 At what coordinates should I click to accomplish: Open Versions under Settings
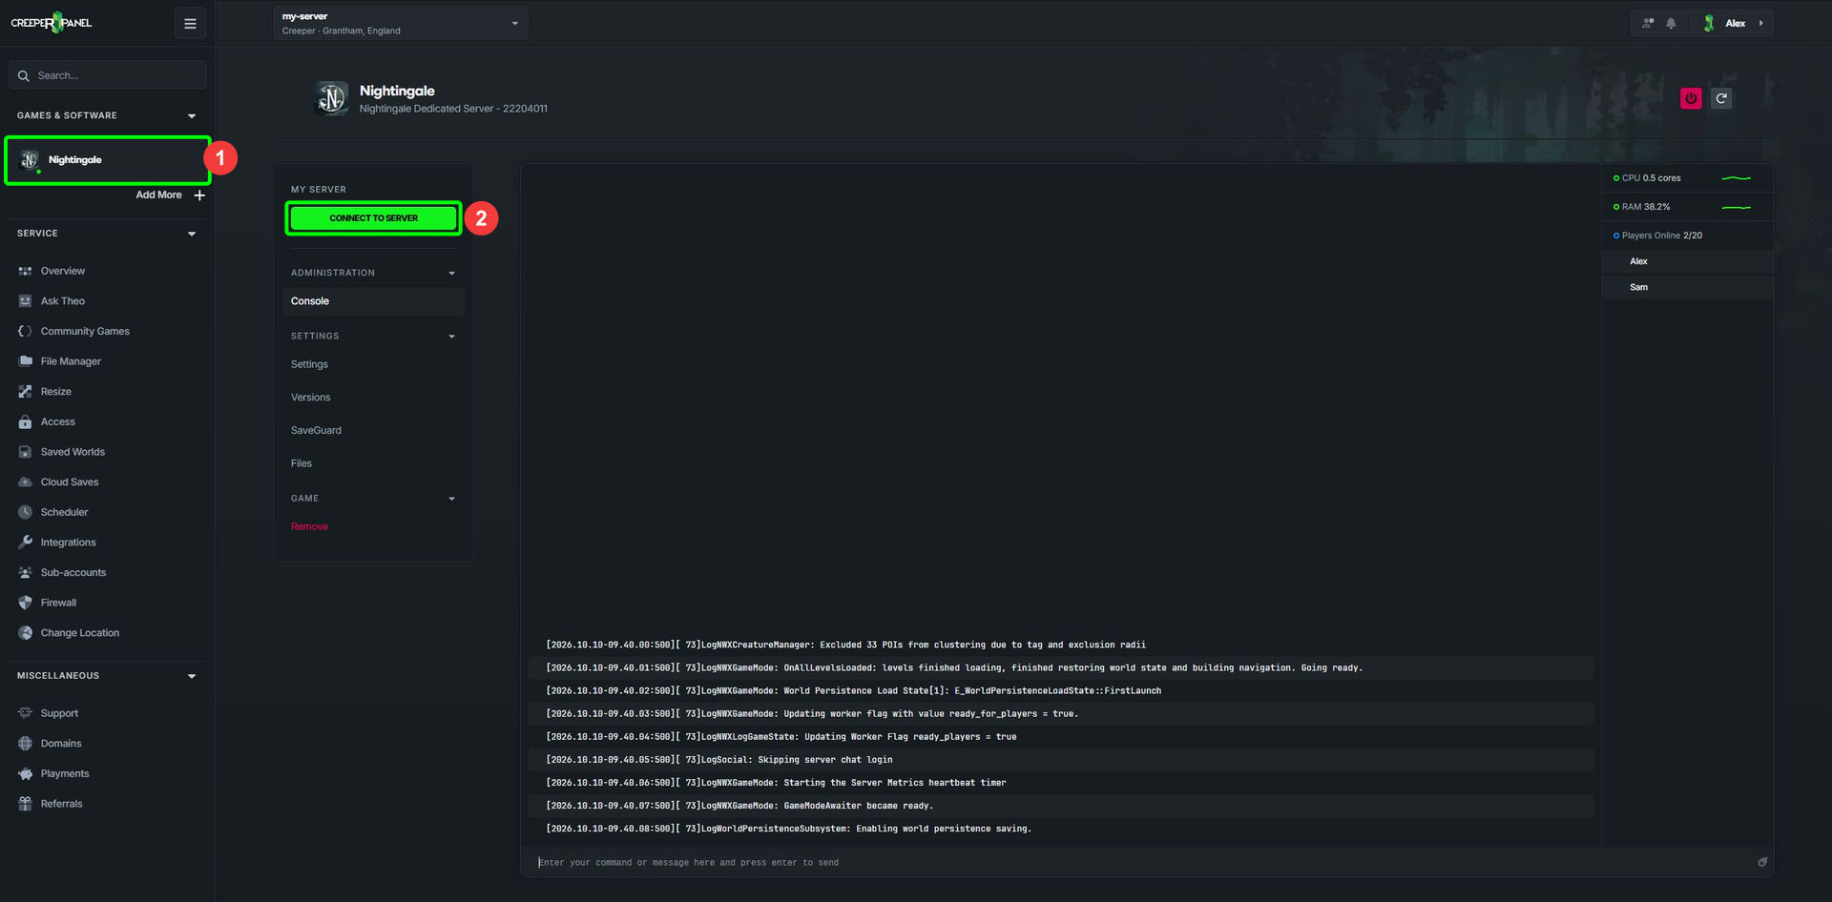coord(311,398)
